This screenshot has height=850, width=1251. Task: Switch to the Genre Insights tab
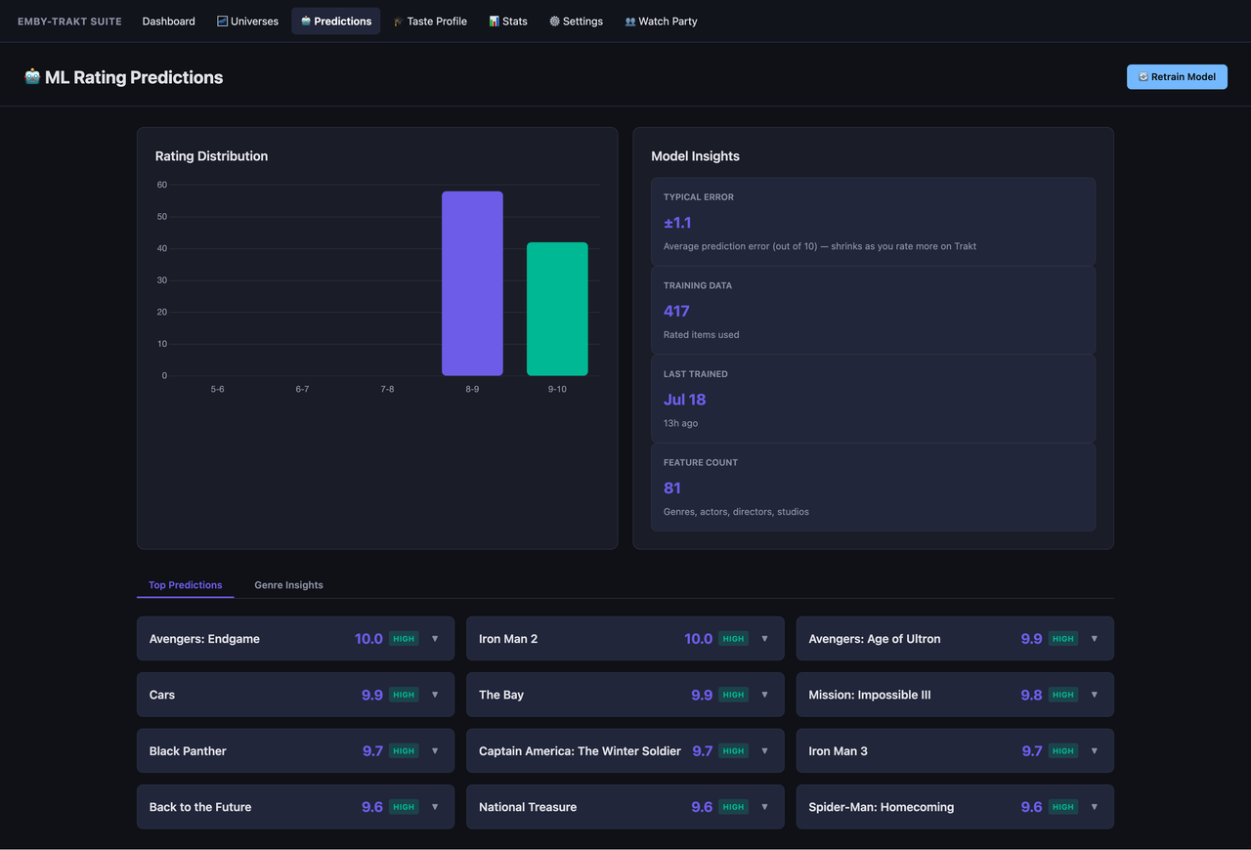pos(288,584)
